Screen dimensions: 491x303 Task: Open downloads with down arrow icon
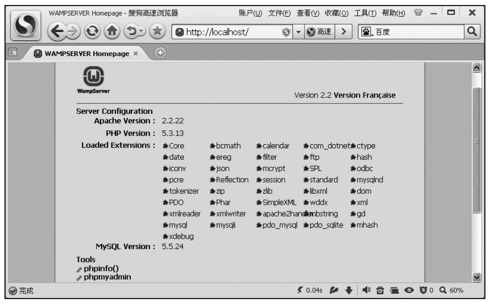click(x=349, y=290)
